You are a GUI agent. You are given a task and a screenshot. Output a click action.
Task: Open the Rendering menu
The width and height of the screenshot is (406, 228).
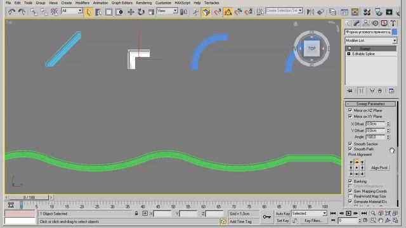pyautogui.click(x=144, y=3)
